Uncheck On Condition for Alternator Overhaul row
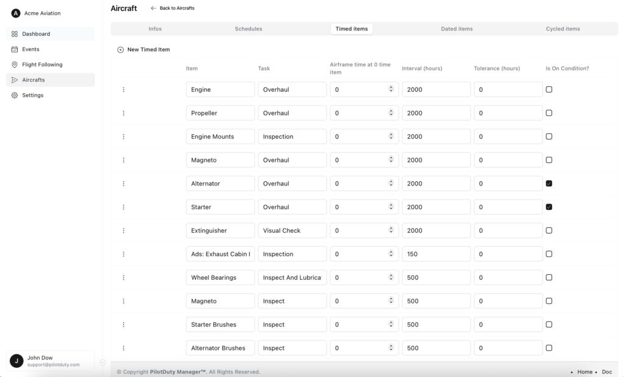Image resolution: width=624 pixels, height=377 pixels. (x=549, y=184)
